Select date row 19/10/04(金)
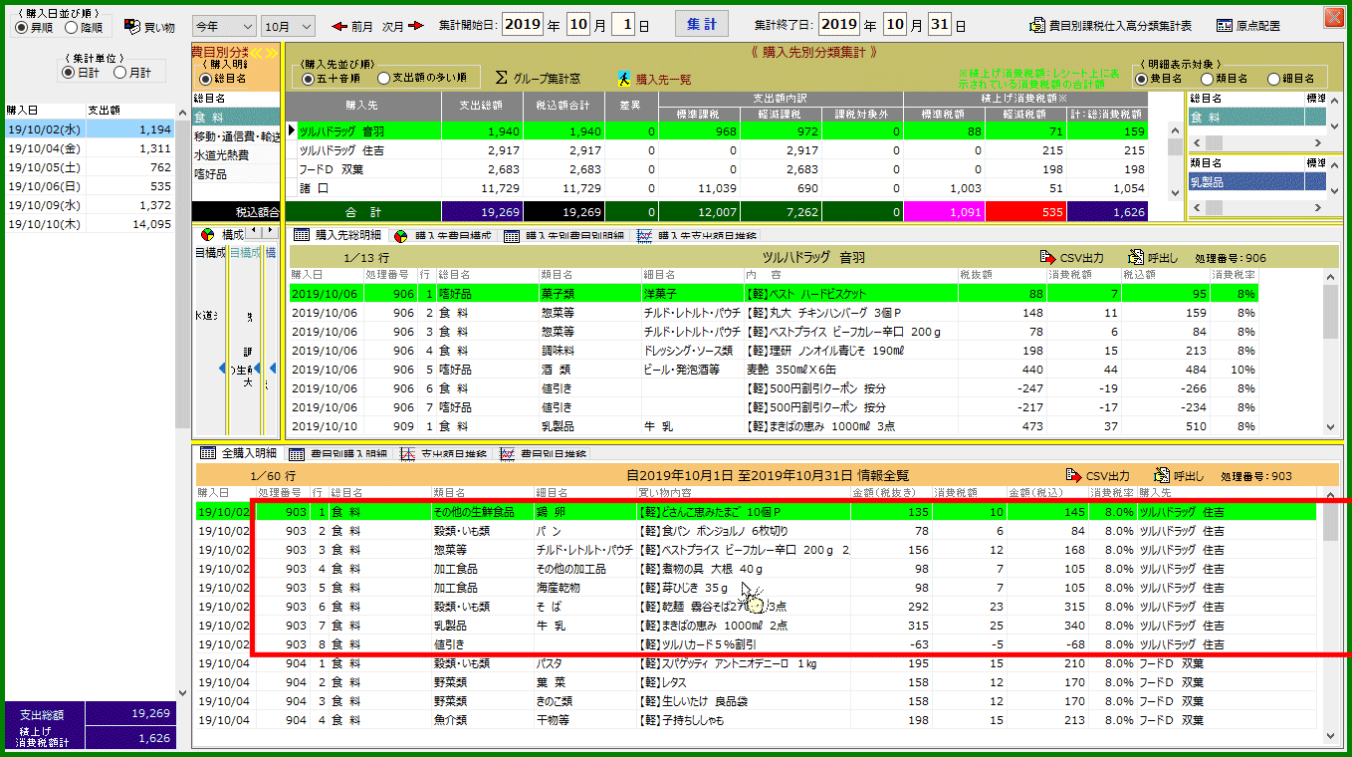The height and width of the screenshot is (757, 1352). click(x=88, y=148)
